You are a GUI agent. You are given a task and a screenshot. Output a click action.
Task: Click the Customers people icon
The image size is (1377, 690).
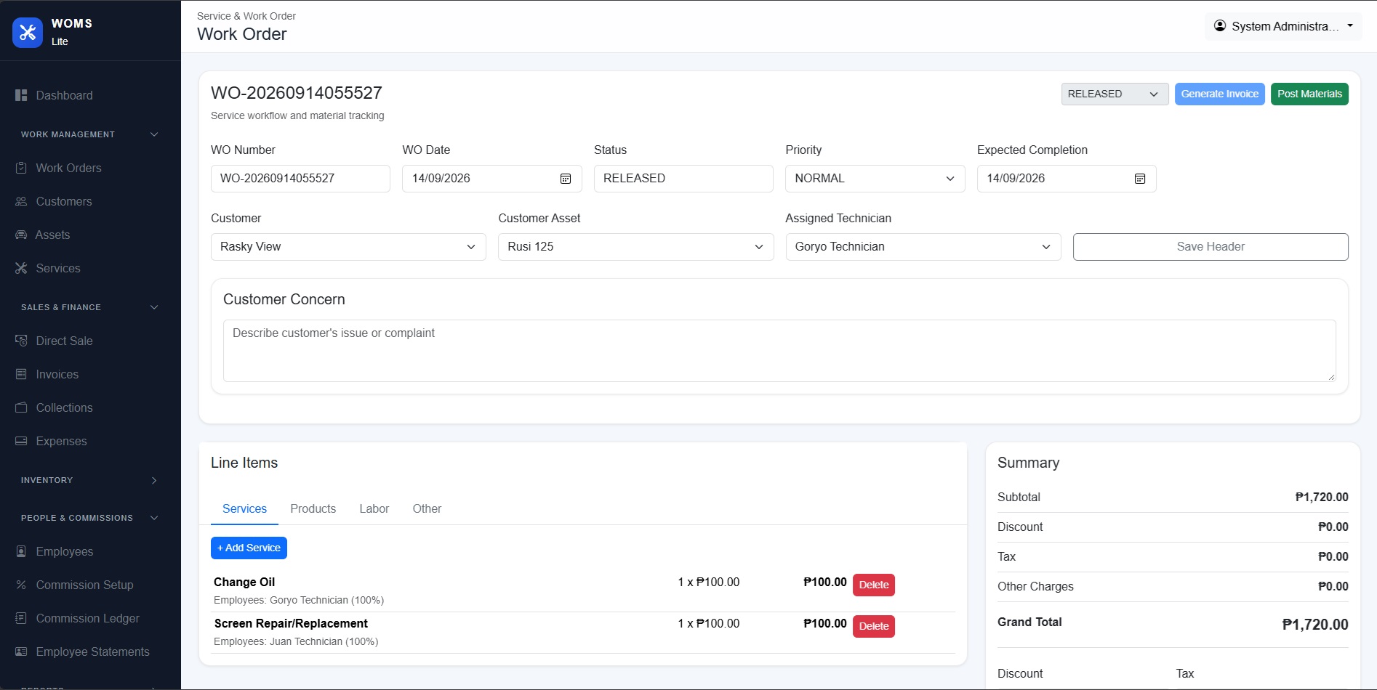click(x=21, y=201)
